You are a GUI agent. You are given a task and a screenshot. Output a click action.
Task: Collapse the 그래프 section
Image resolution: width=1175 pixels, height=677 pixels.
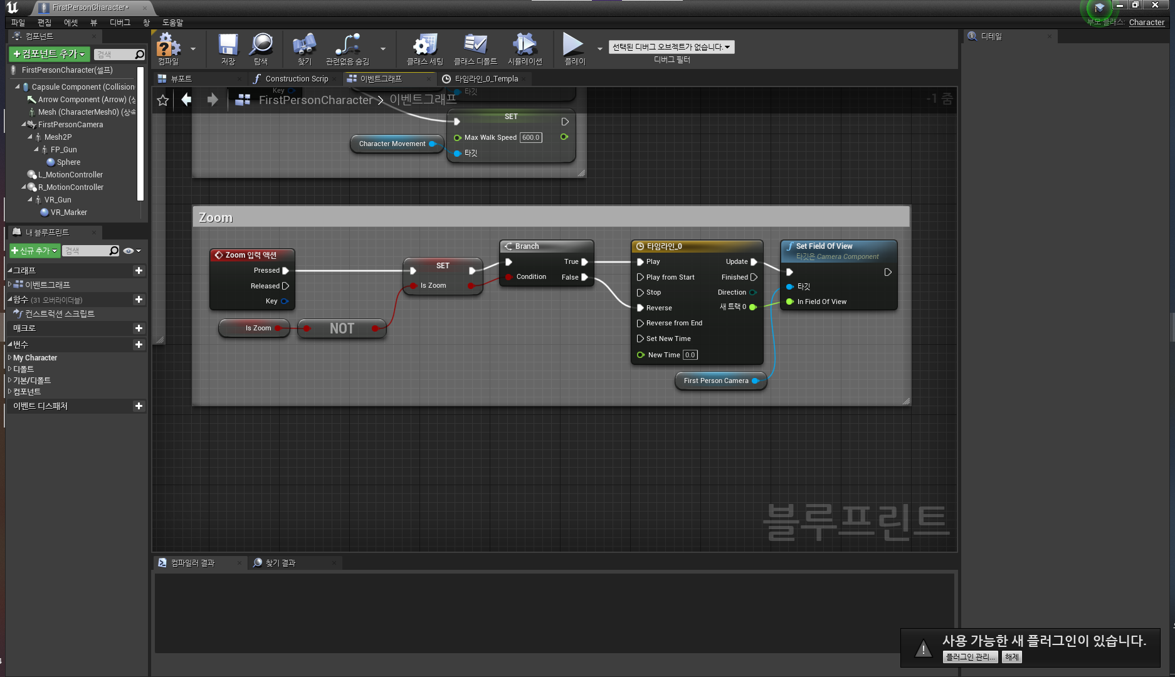pyautogui.click(x=9, y=271)
